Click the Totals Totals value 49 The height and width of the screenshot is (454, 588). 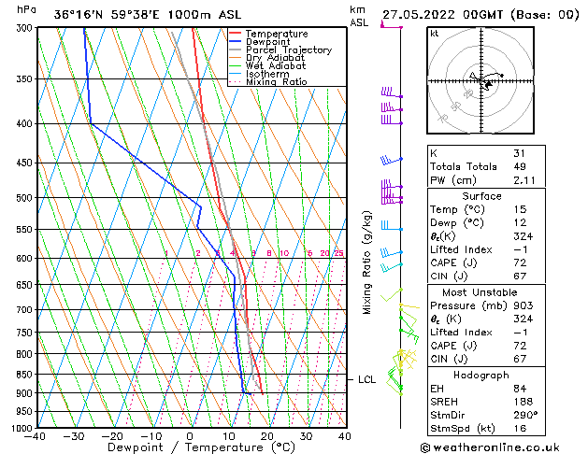click(520, 166)
